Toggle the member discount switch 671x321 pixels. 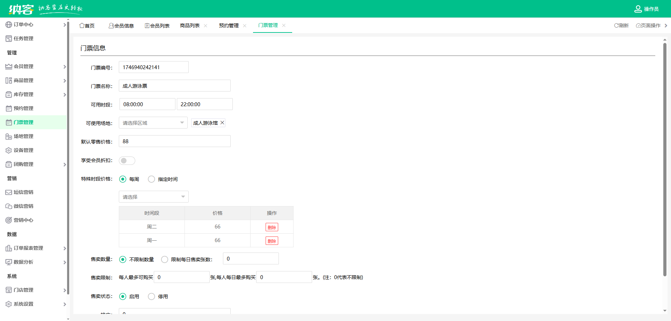[127, 161]
